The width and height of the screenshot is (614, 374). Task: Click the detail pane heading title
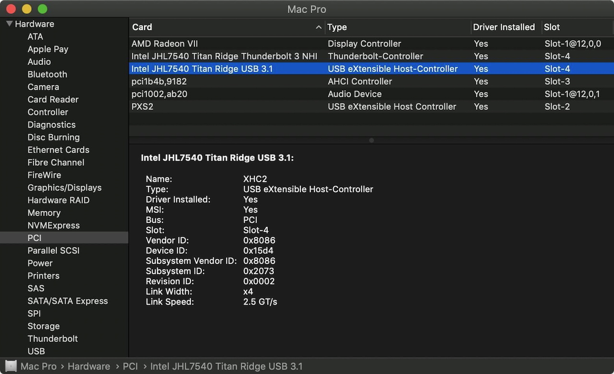(217, 158)
